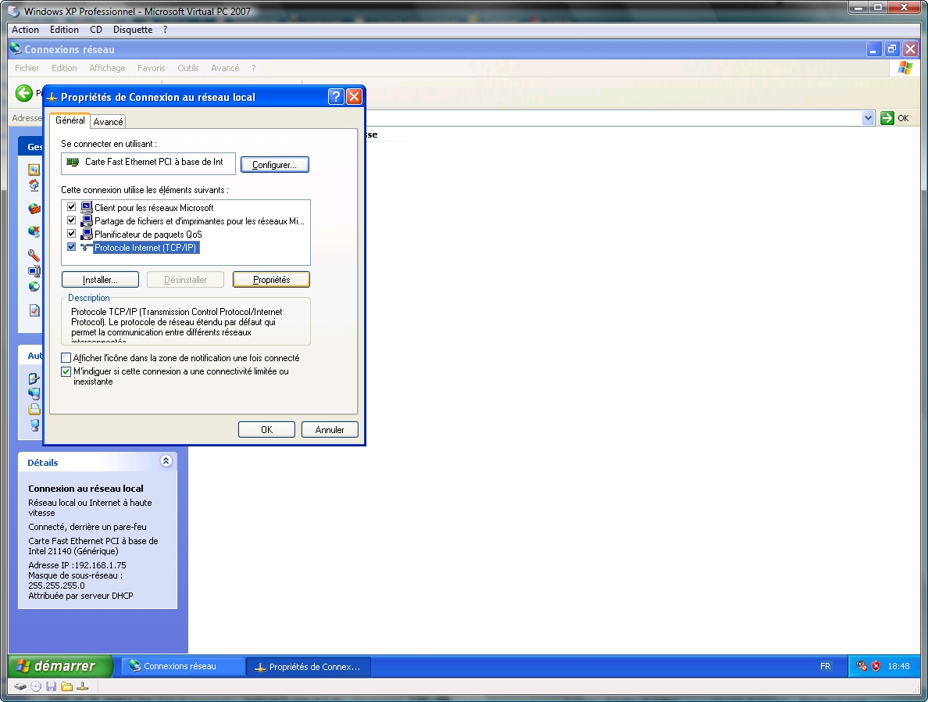Click the wrench repair icon in the sidebar
This screenshot has width=928, height=702.
coord(34,256)
